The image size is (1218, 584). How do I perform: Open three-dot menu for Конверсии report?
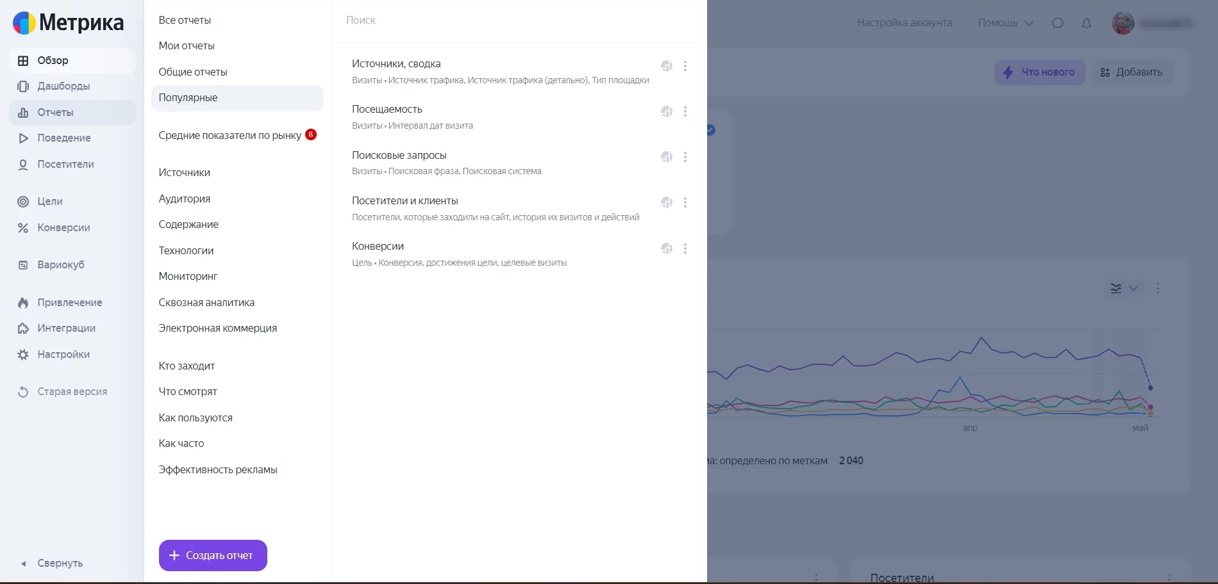tap(685, 248)
